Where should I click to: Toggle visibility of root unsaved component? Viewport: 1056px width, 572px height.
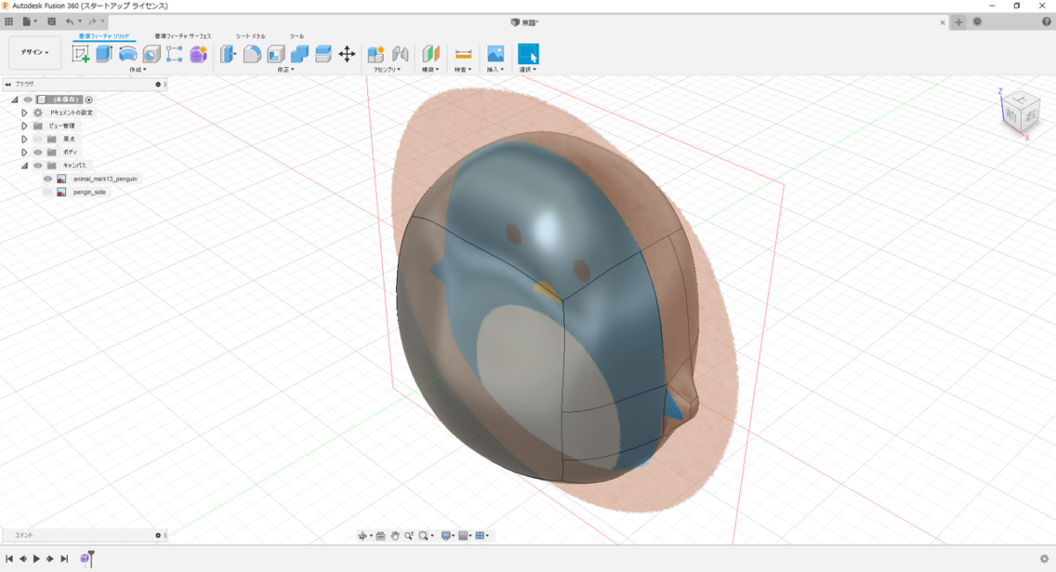click(28, 99)
